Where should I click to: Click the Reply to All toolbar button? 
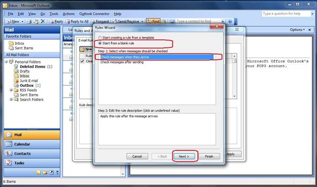(x=77, y=21)
